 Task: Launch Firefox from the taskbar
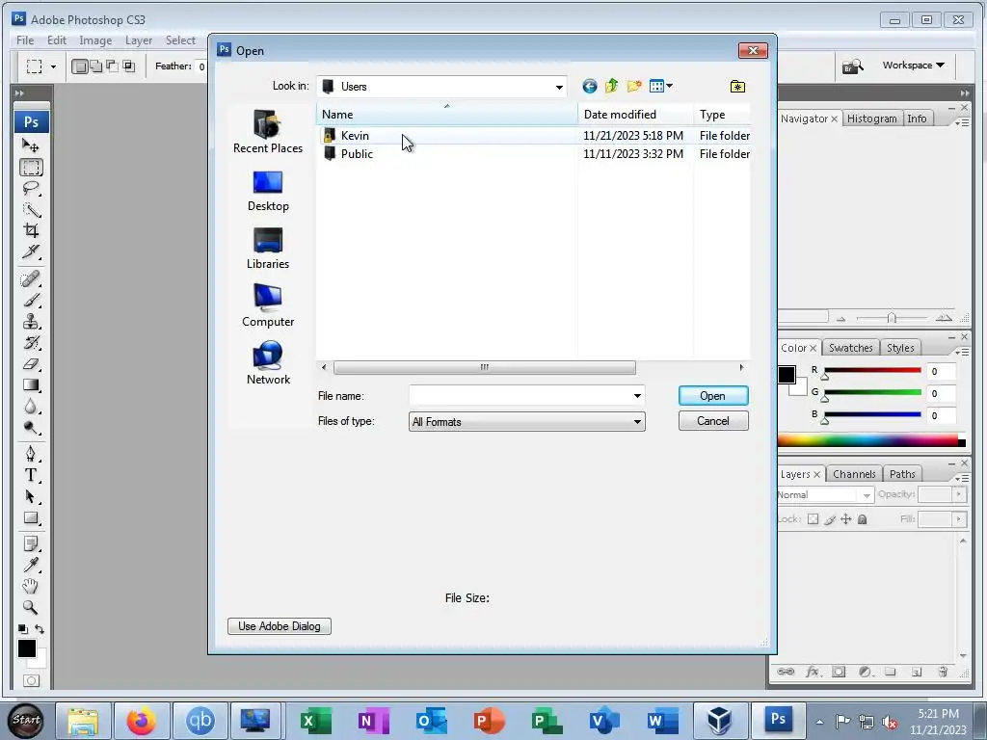tap(142, 720)
